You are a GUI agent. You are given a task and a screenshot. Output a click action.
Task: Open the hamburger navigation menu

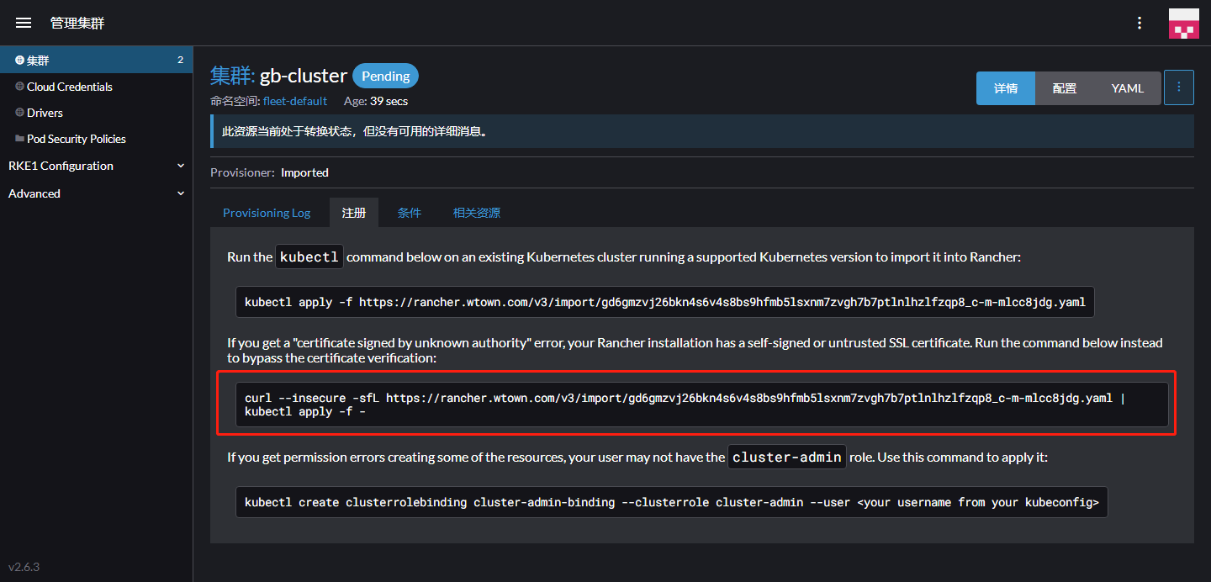point(24,23)
